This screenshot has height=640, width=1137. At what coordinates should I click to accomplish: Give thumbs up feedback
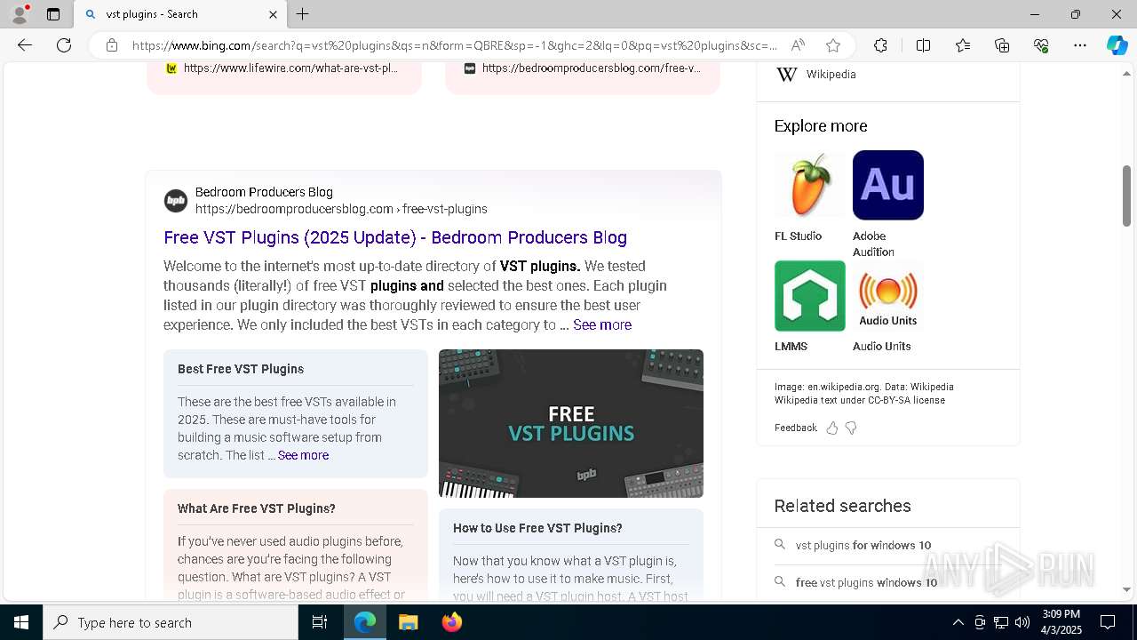coord(831,428)
